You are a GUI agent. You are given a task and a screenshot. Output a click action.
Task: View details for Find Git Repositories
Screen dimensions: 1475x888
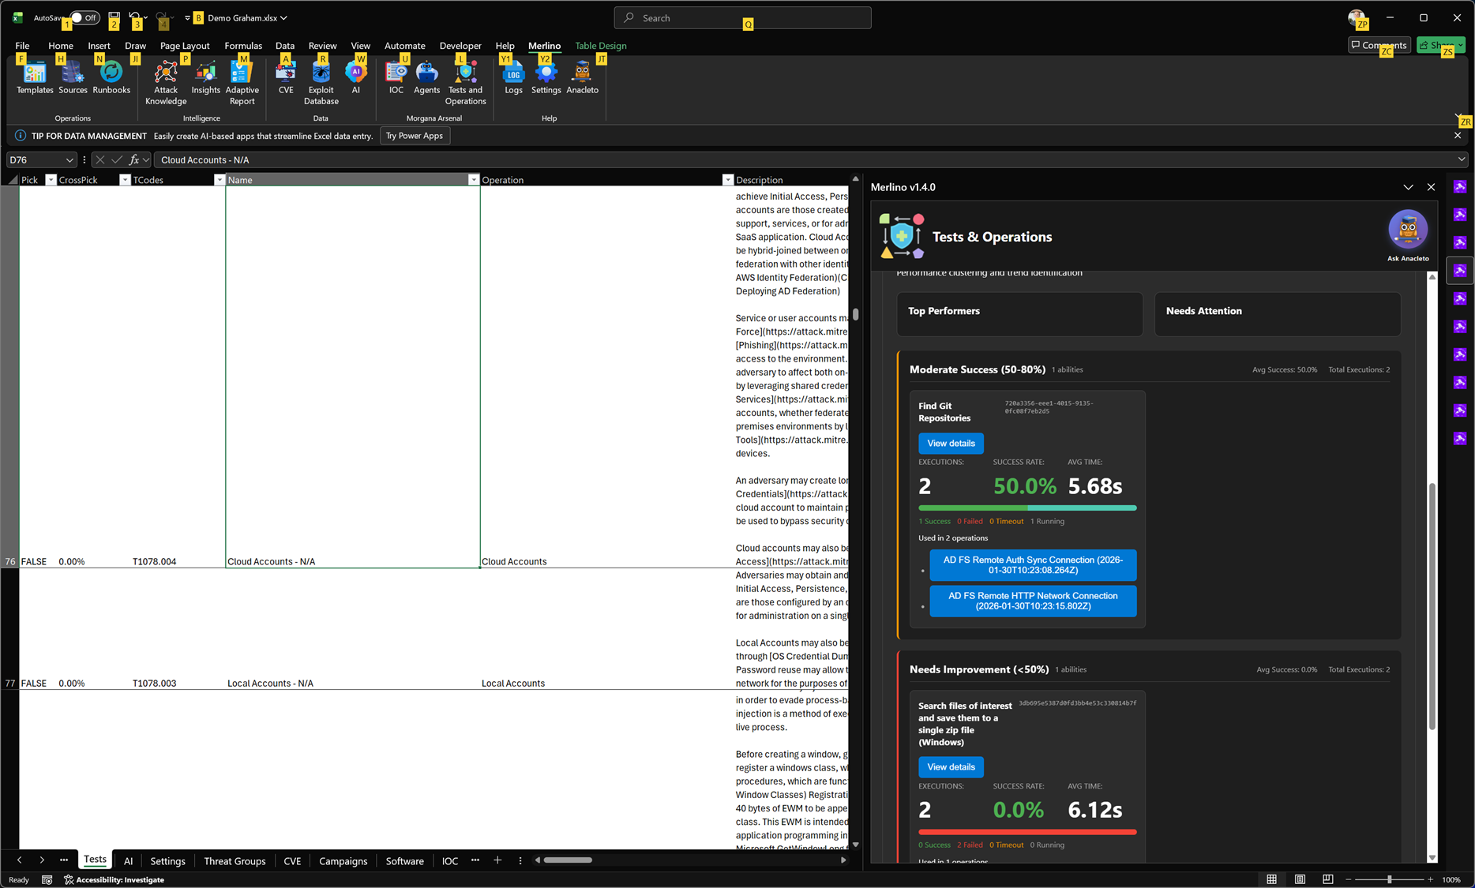click(x=951, y=443)
